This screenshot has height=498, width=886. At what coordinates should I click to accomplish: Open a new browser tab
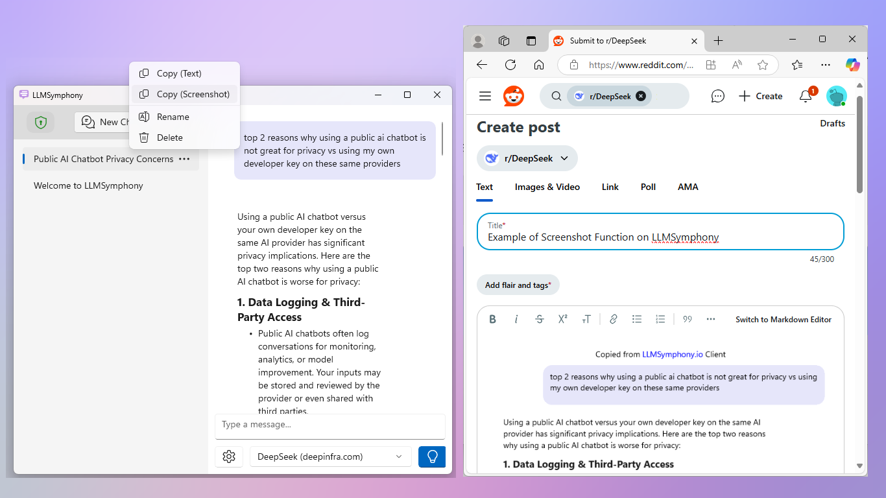tap(718, 41)
